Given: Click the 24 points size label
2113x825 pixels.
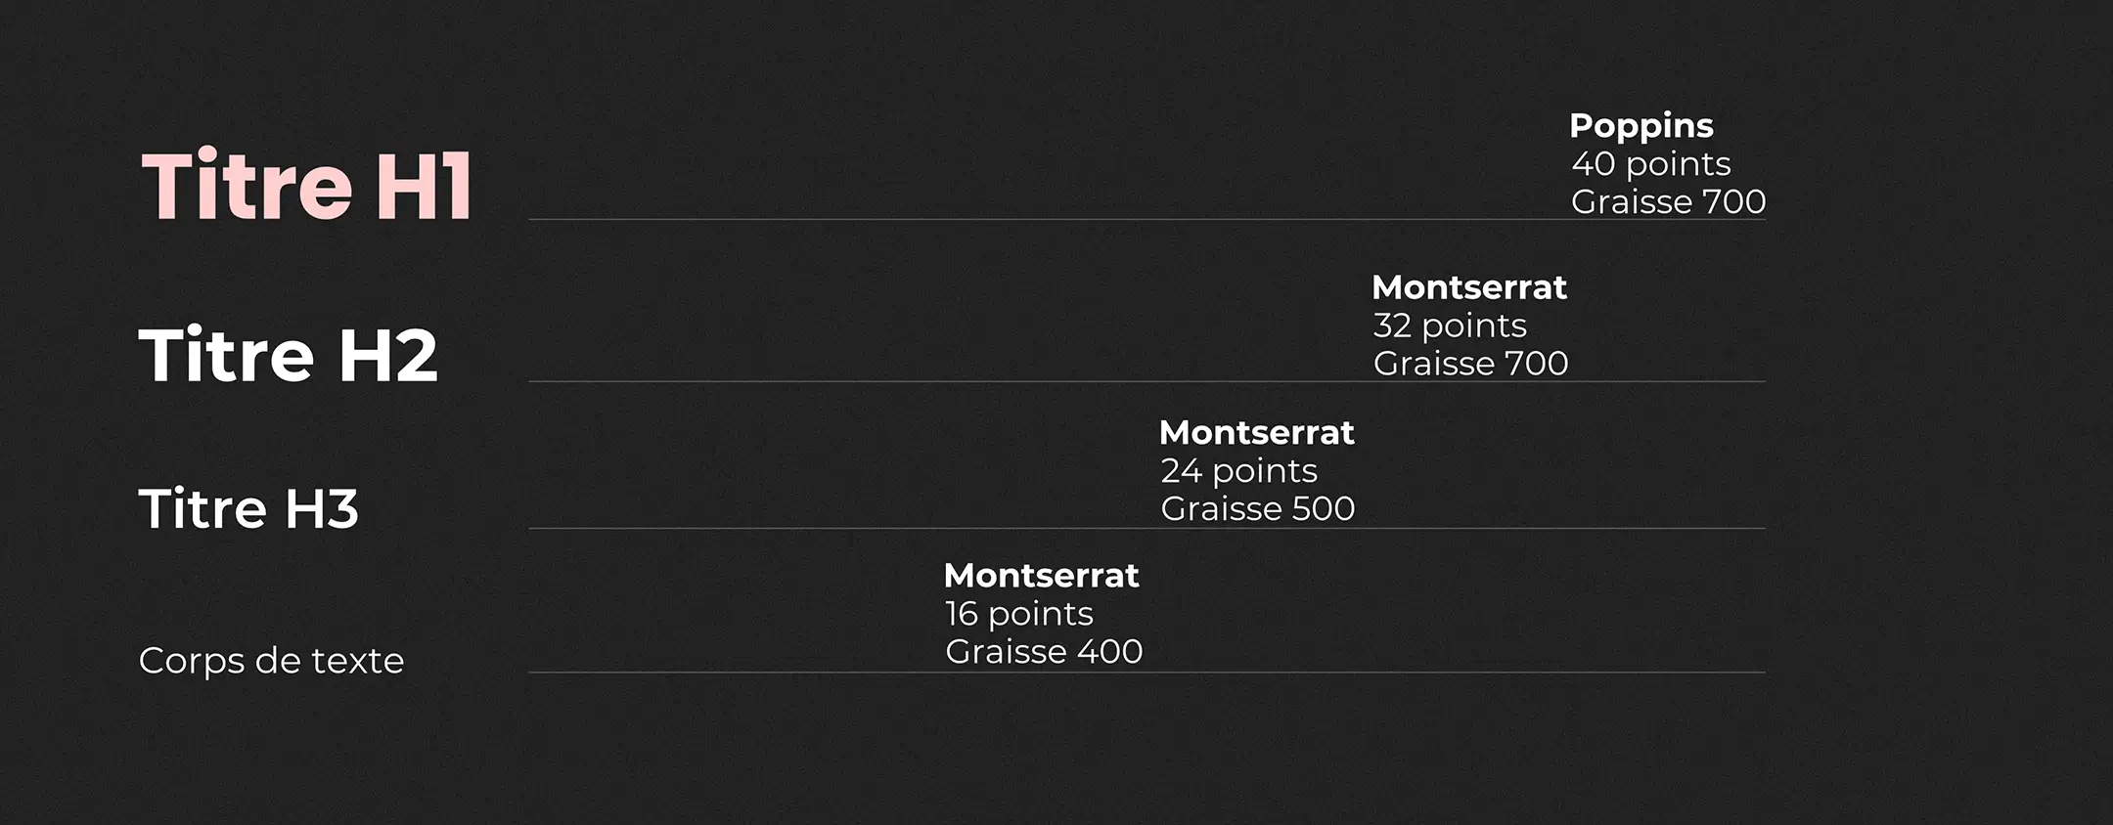Looking at the screenshot, I should 1239,471.
